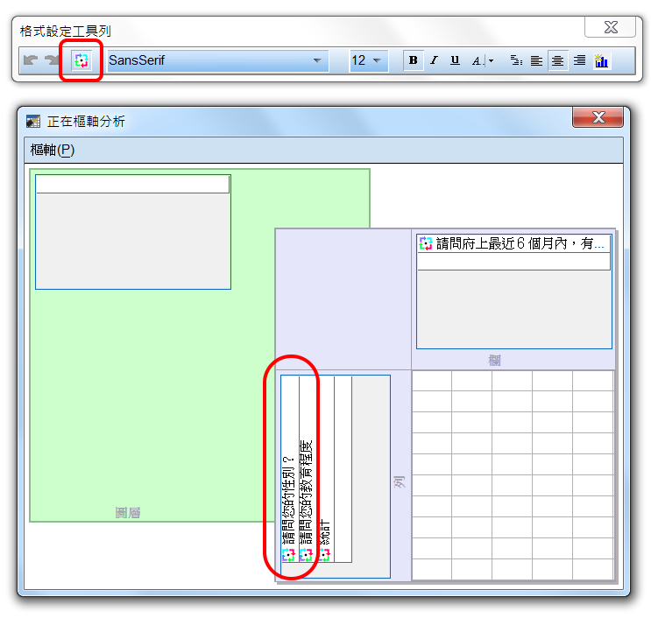Align text to the right
The width and height of the screenshot is (651, 618).
point(579,60)
